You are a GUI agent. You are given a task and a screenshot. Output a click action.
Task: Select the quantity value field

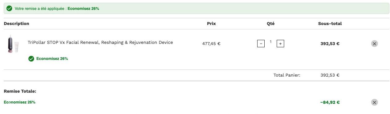point(271,42)
